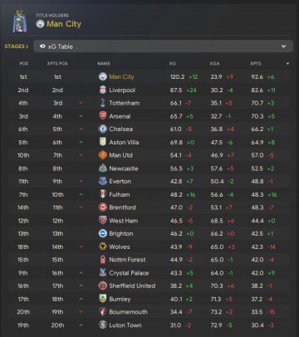Sort table by XGA column header
This screenshot has height=337, width=299.
point(214,64)
